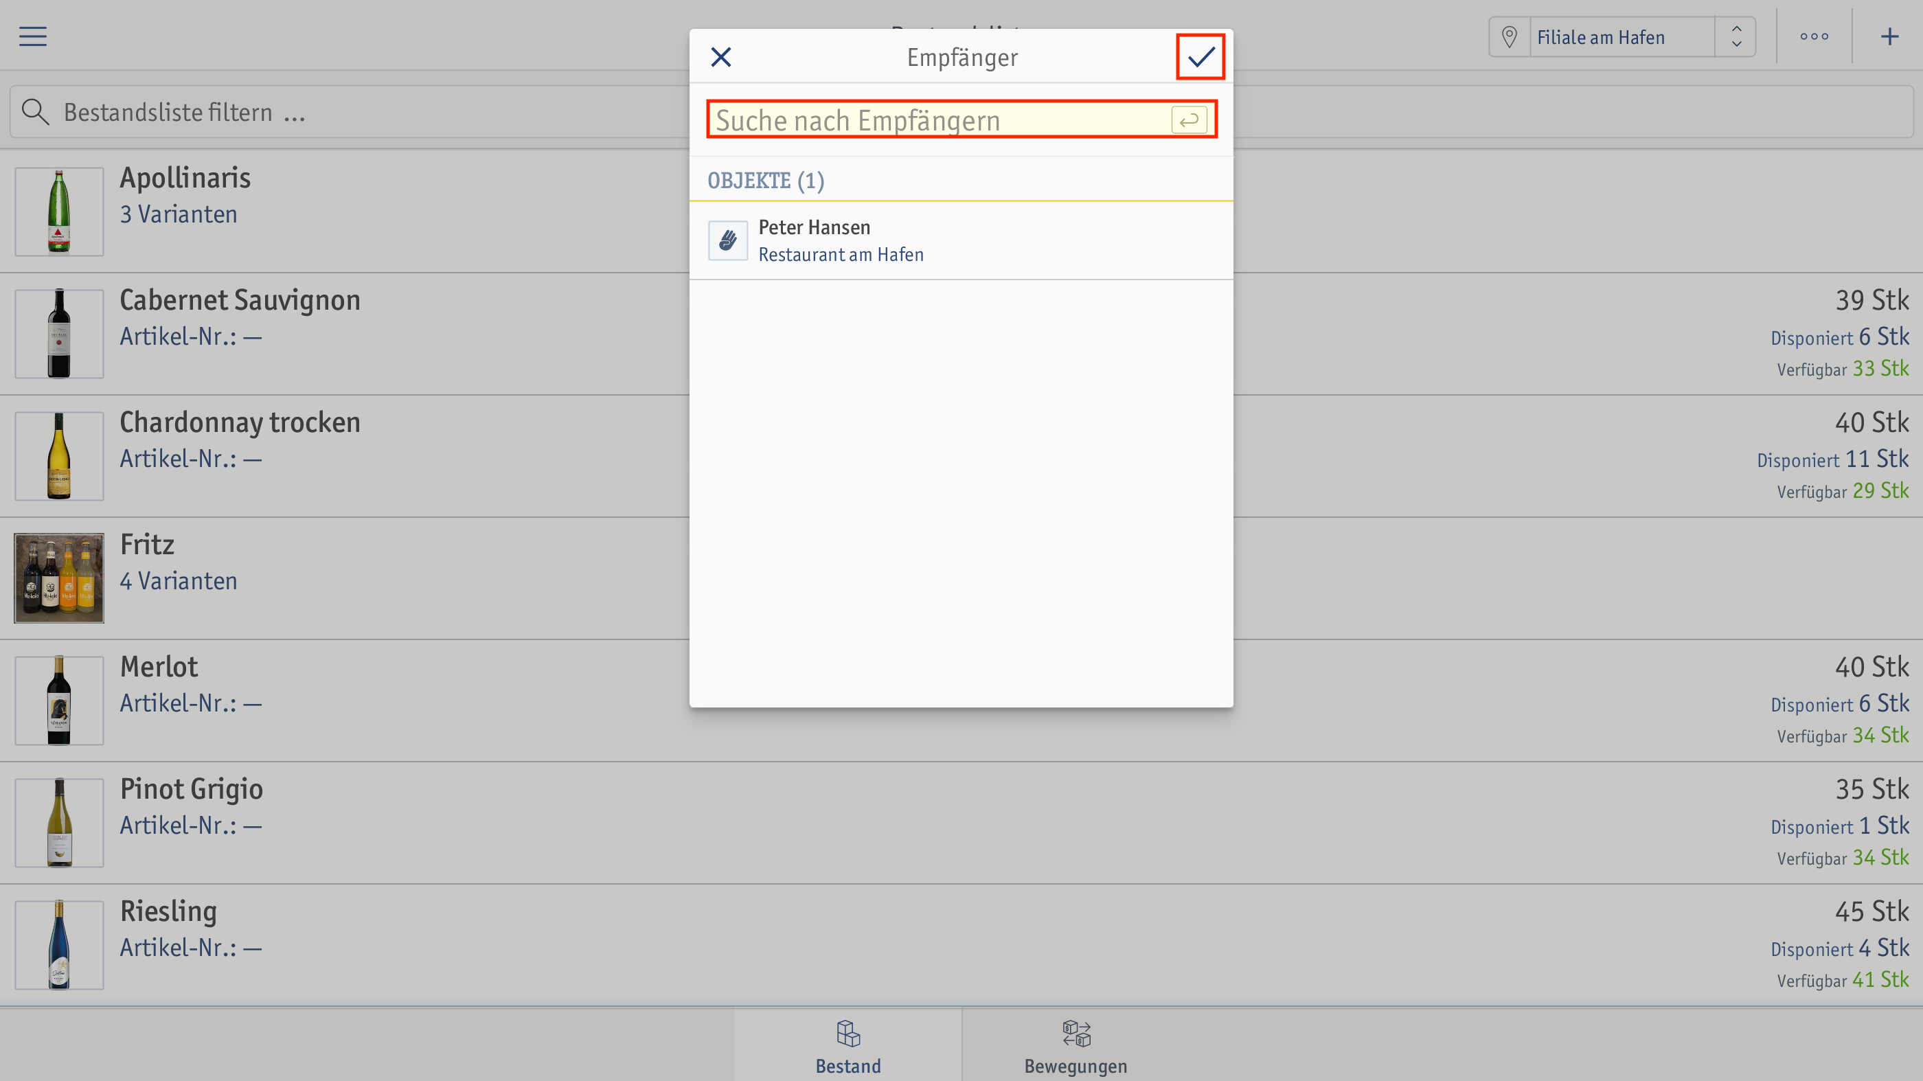This screenshot has width=1923, height=1081.
Task: Click the Empfänger dialog title
Action: point(962,58)
